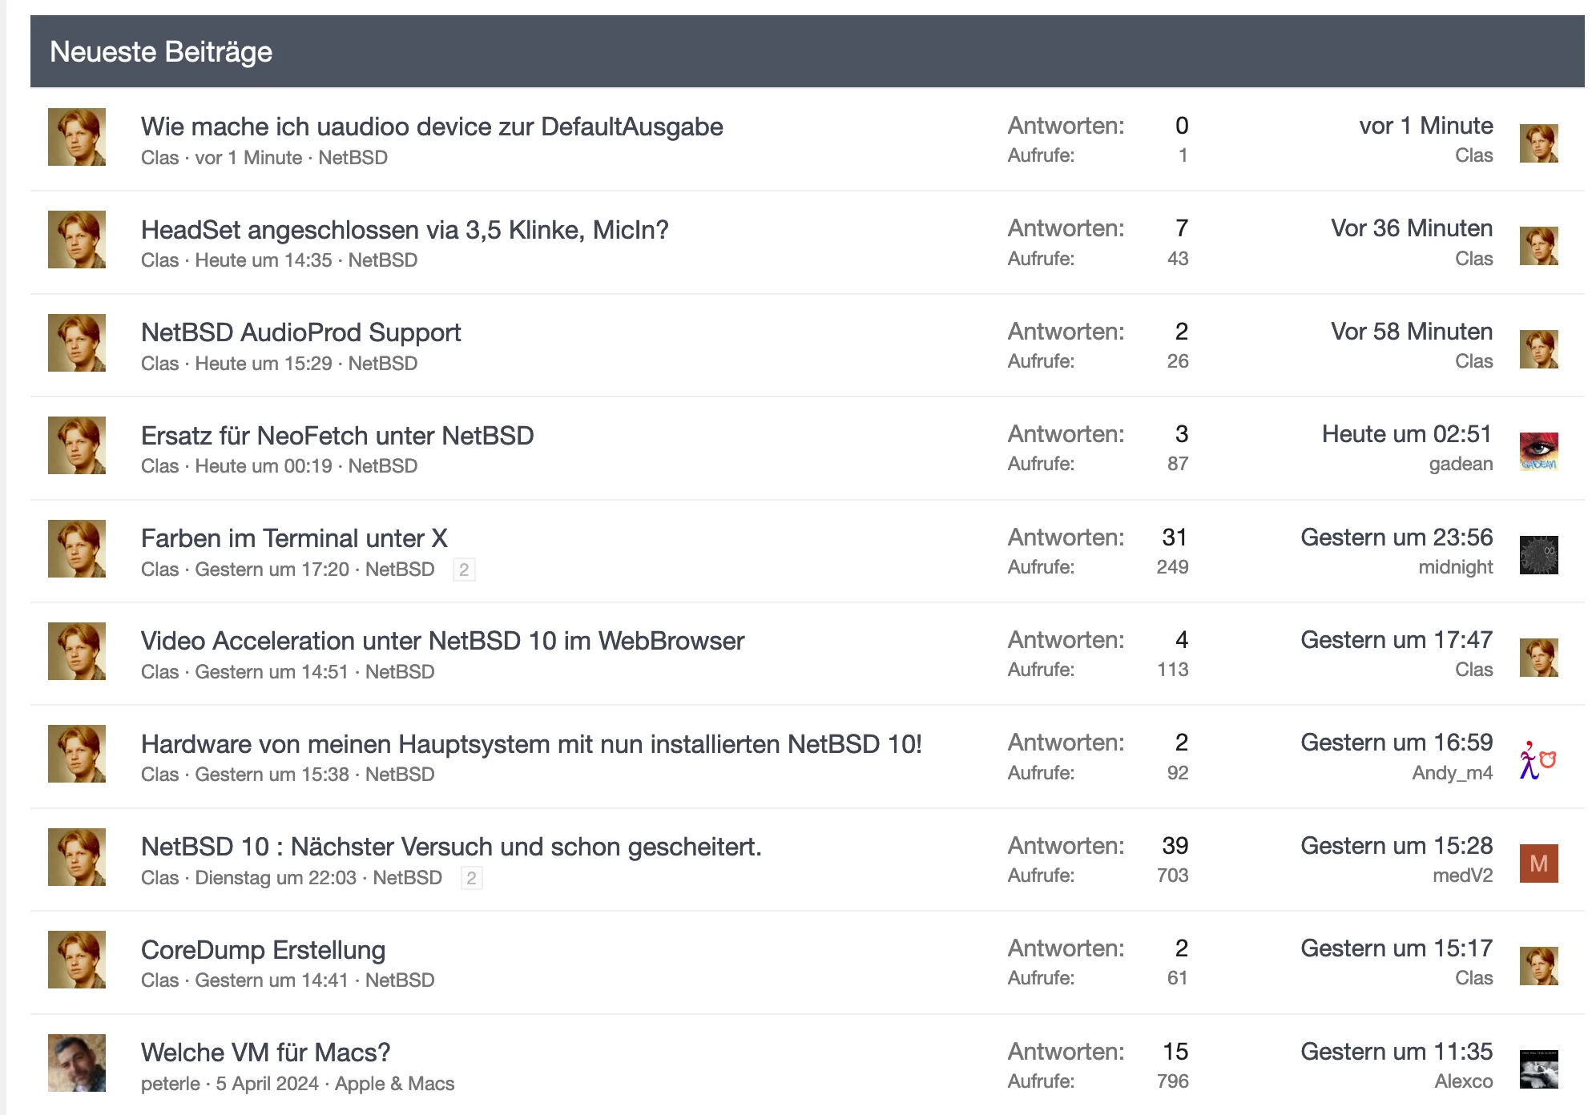Screen dimensions: 1596x1115
Task: Click 'Dienstag um 22:03' start date link
Action: (x=276, y=878)
